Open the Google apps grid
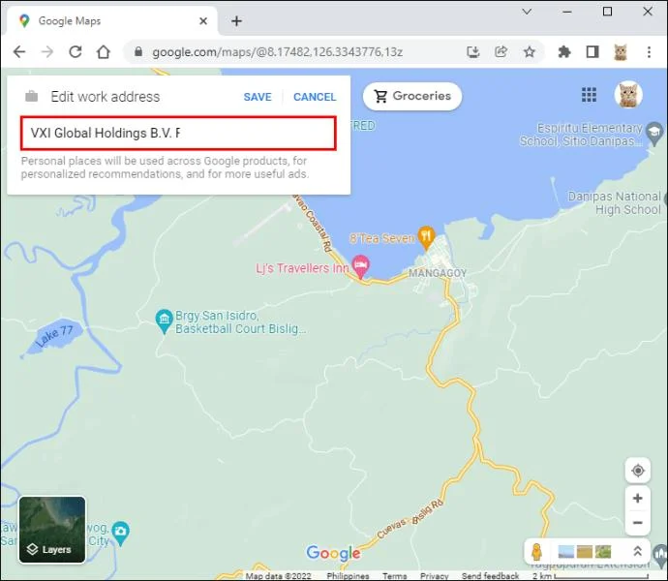Image resolution: width=668 pixels, height=581 pixels. pos(590,95)
